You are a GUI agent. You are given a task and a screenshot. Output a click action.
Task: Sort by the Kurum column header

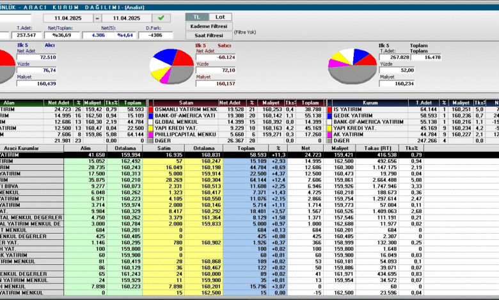[x=370, y=103]
